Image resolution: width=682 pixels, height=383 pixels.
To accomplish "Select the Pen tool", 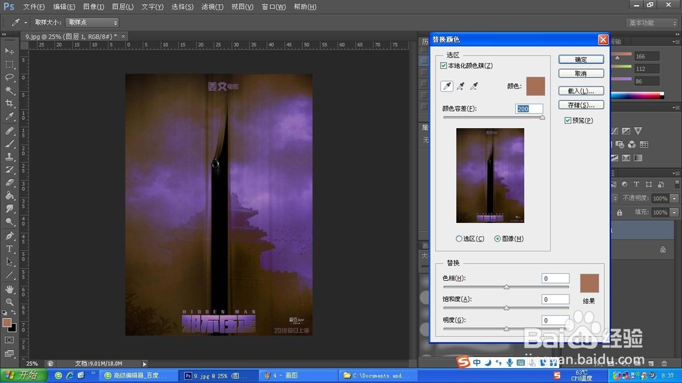I will coord(10,236).
